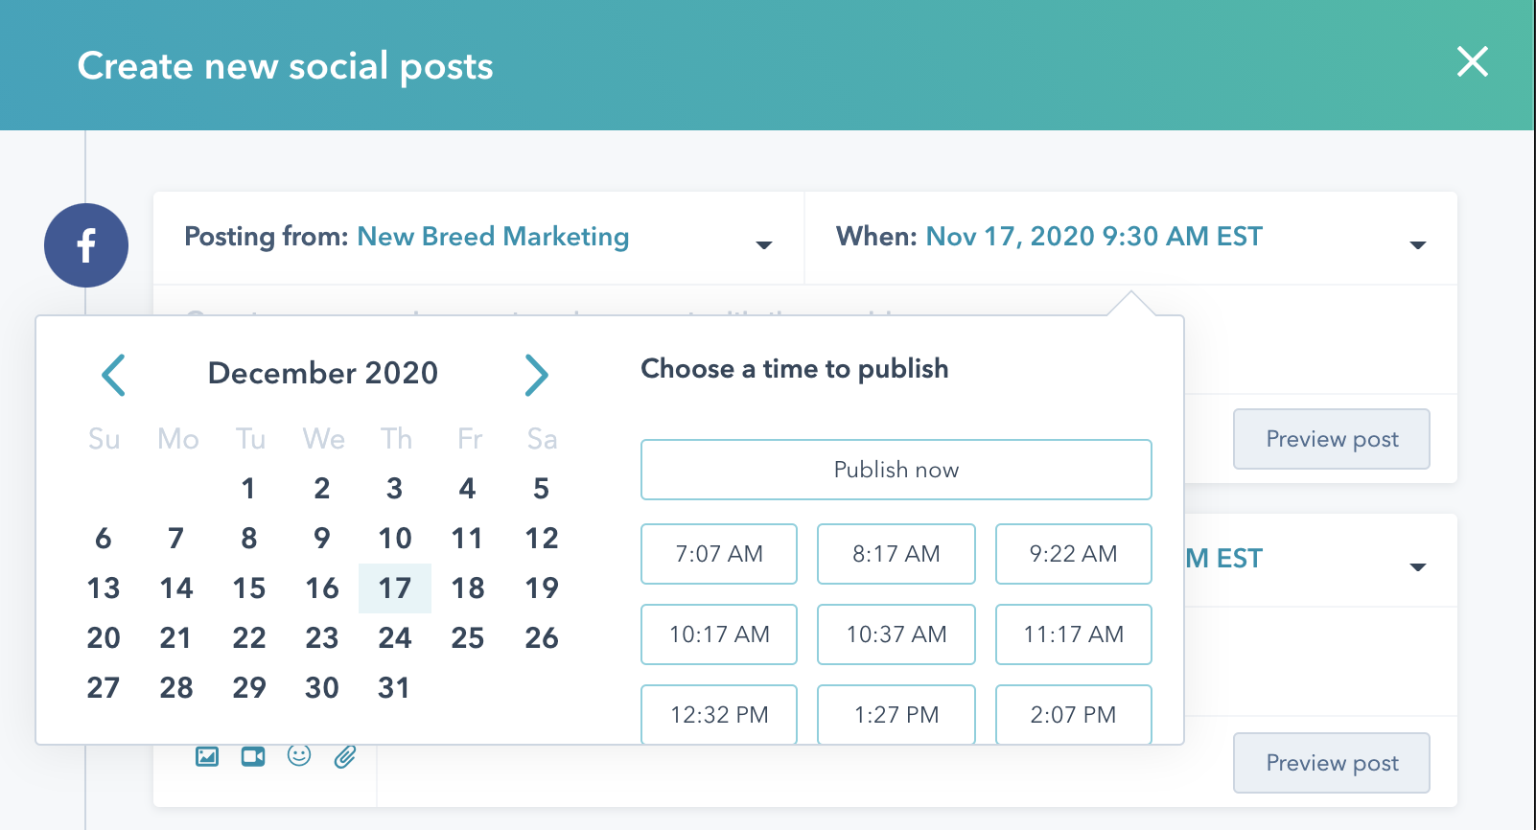Open the When date dropdown arrow
The width and height of the screenshot is (1536, 830).
tap(1418, 245)
